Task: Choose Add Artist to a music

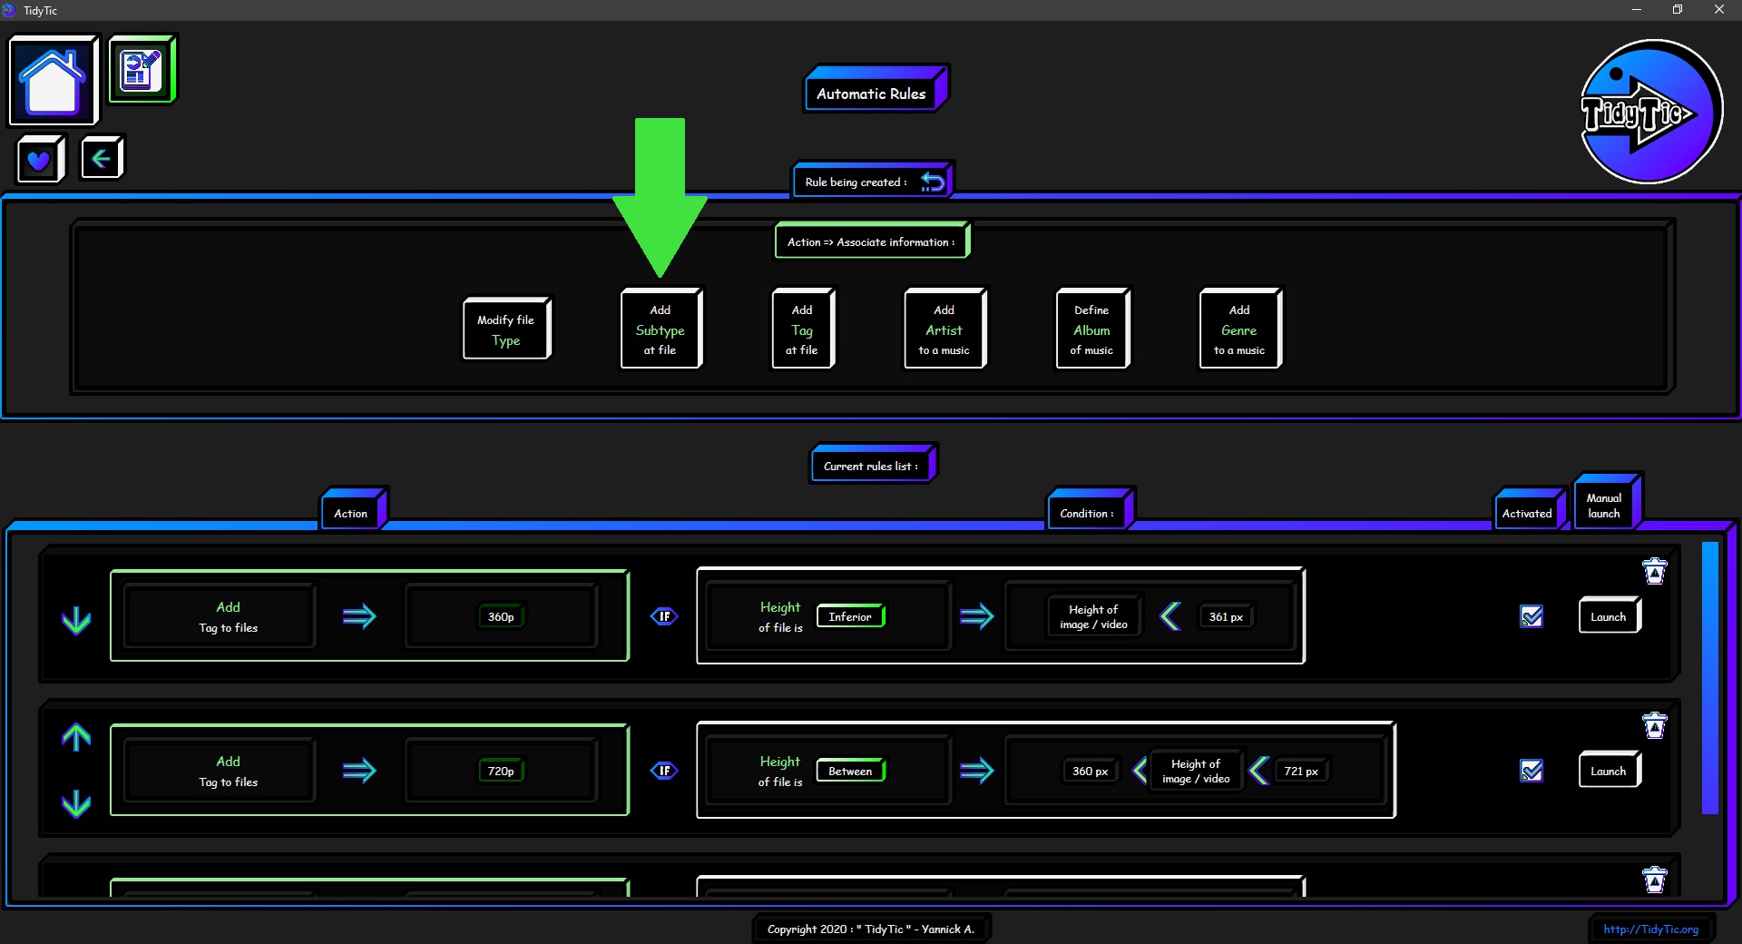Action: (944, 329)
